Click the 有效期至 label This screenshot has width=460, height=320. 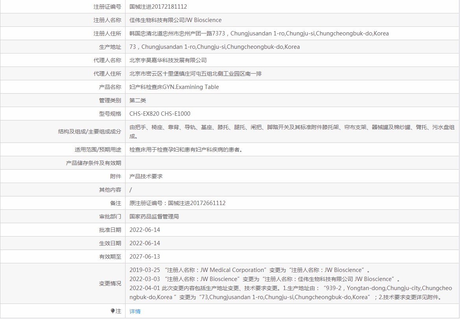tap(110, 257)
